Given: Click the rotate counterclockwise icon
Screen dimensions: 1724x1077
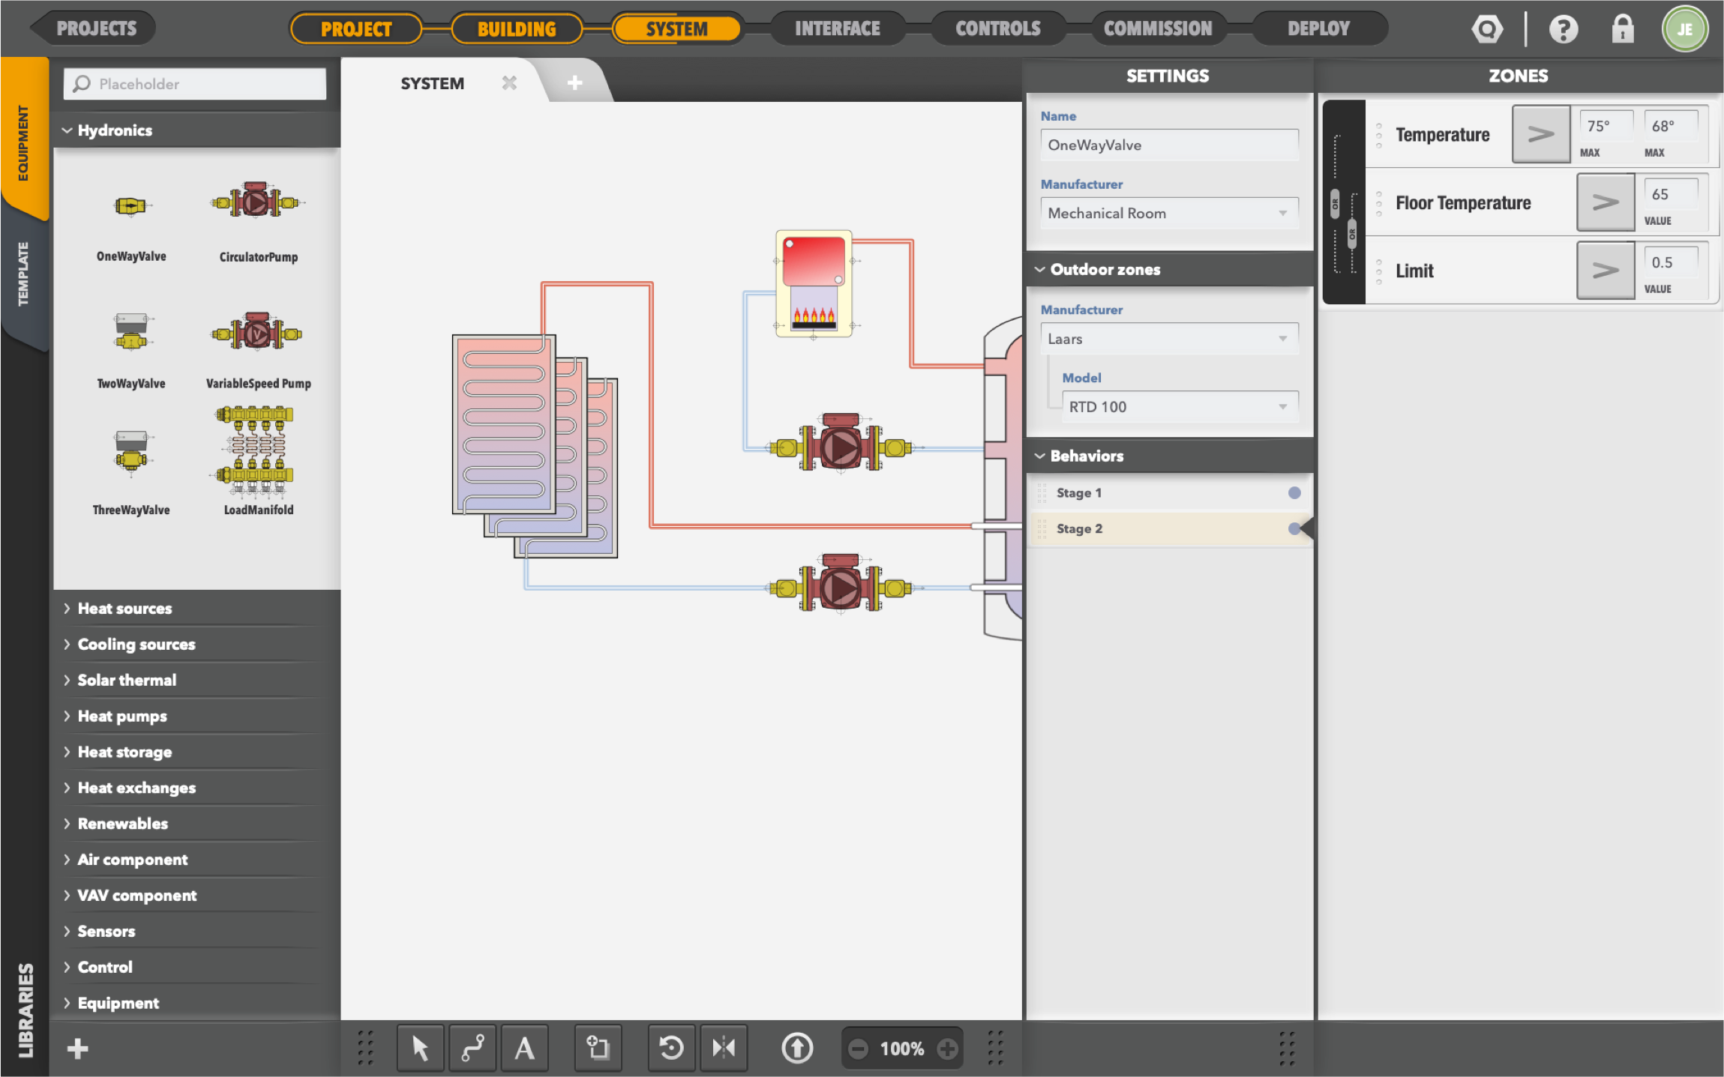Looking at the screenshot, I should click(671, 1048).
